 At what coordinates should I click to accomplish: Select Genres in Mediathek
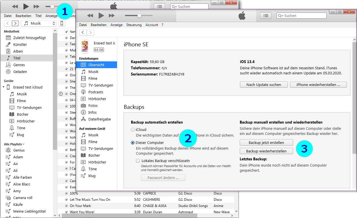click(27, 65)
